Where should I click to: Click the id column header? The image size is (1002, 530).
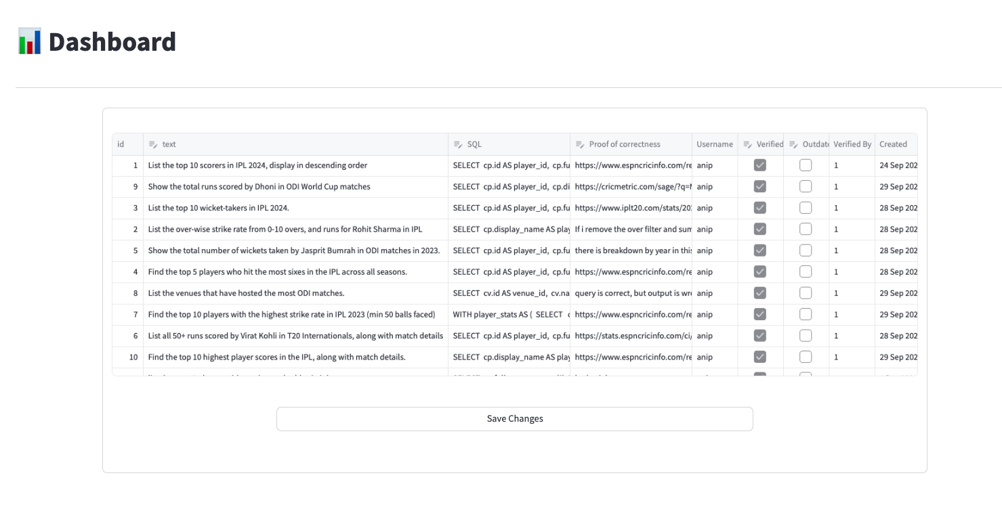[x=121, y=144]
